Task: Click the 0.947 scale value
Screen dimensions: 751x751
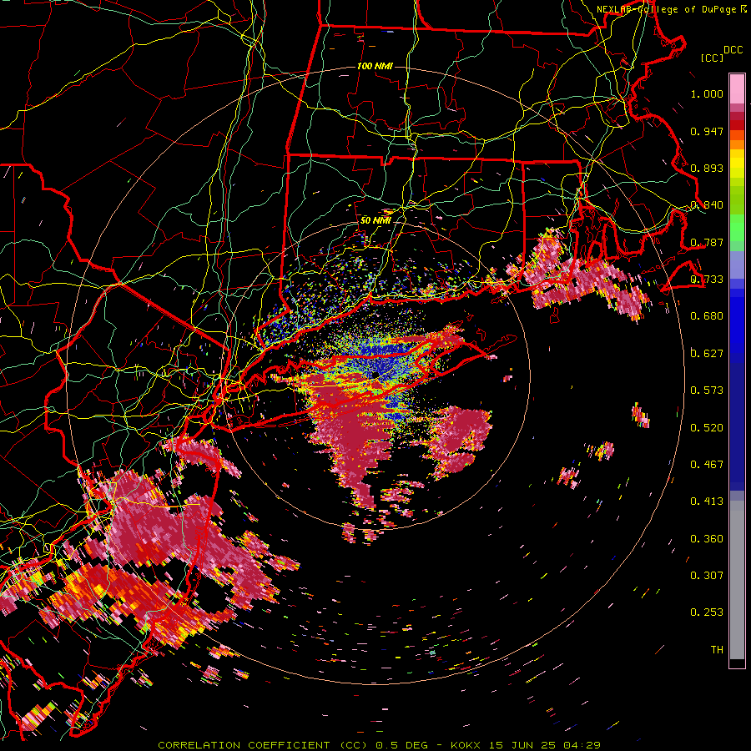Action: 707,131
